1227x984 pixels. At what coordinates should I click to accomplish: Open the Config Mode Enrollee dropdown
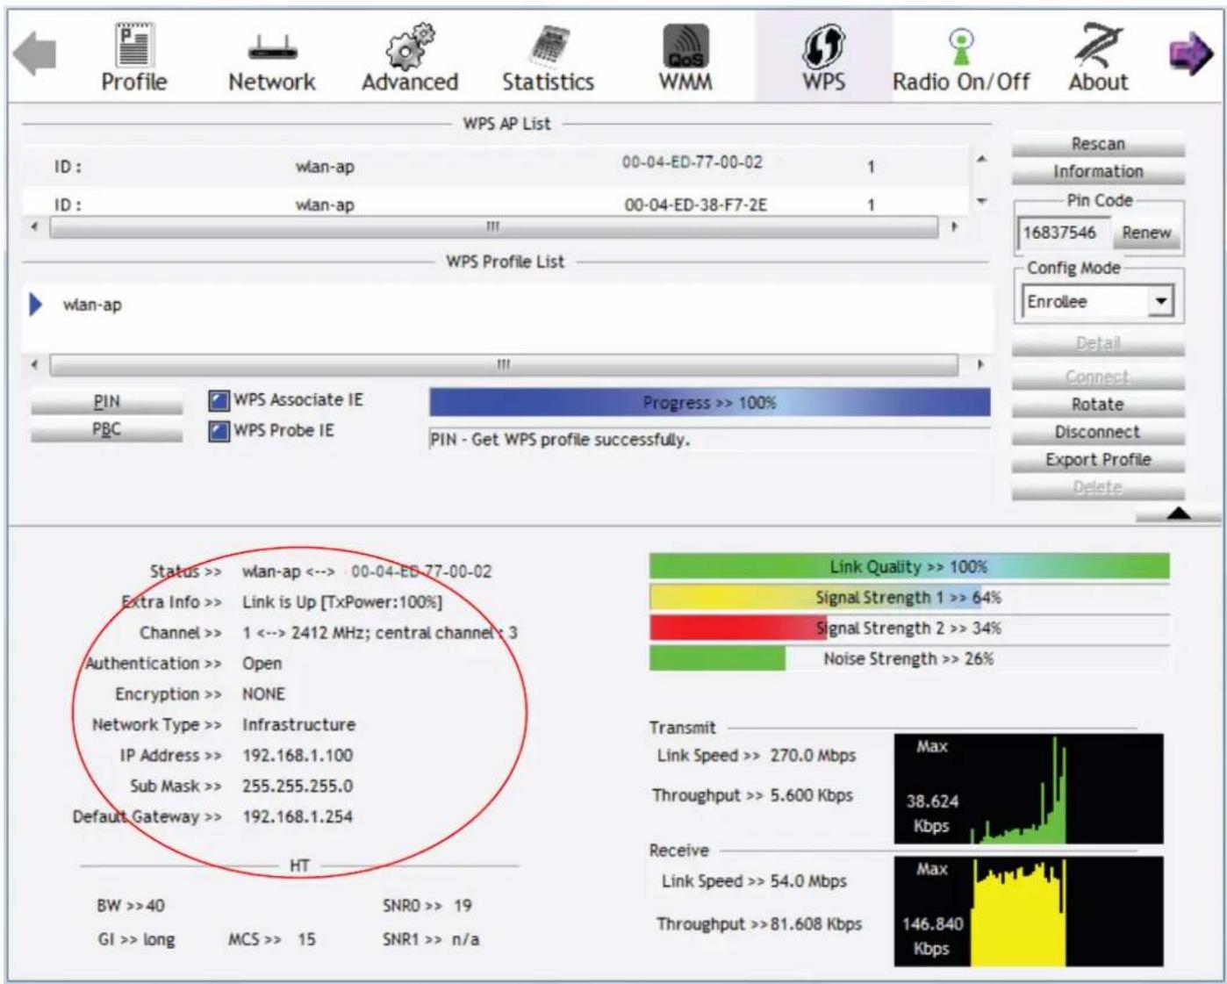[1097, 302]
